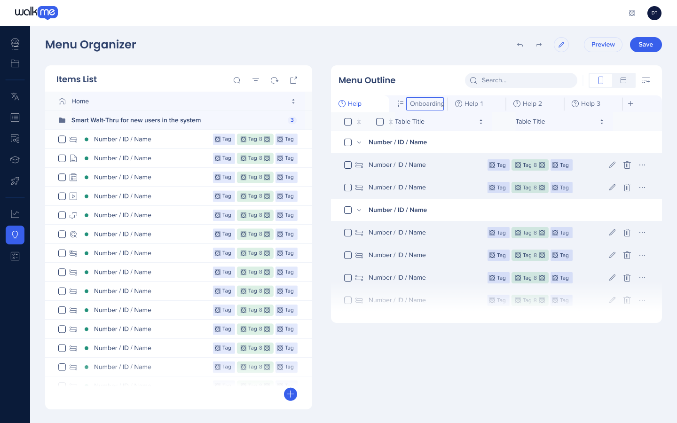
Task: Check the first Number / ID / Name group checkbox
Action: click(348, 142)
